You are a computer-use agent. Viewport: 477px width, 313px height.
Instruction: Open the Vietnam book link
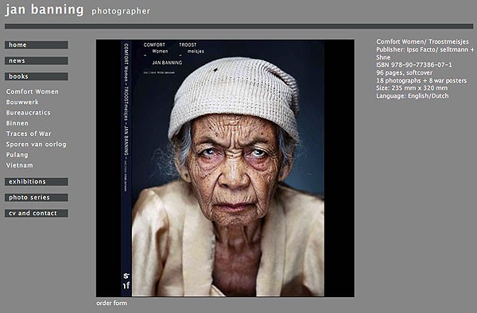[x=19, y=165]
